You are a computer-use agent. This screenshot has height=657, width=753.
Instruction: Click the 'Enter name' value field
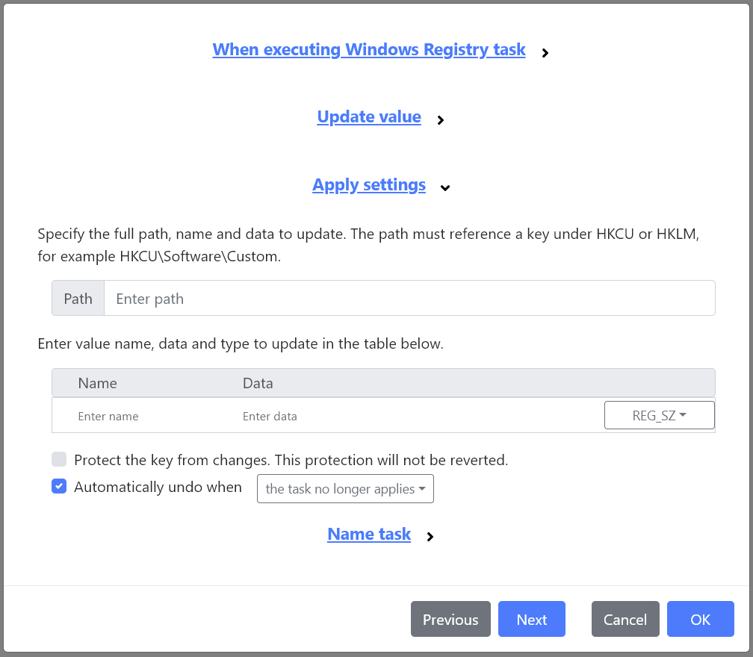pyautogui.click(x=134, y=416)
